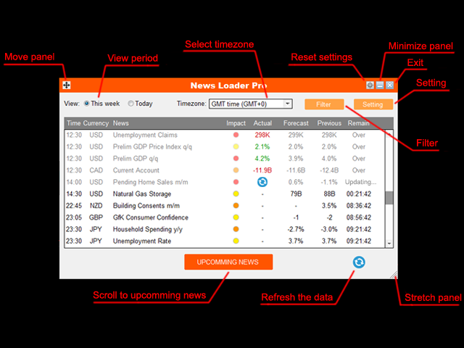464x348 pixels.
Task: Click the Impact column header
Action: (x=236, y=123)
